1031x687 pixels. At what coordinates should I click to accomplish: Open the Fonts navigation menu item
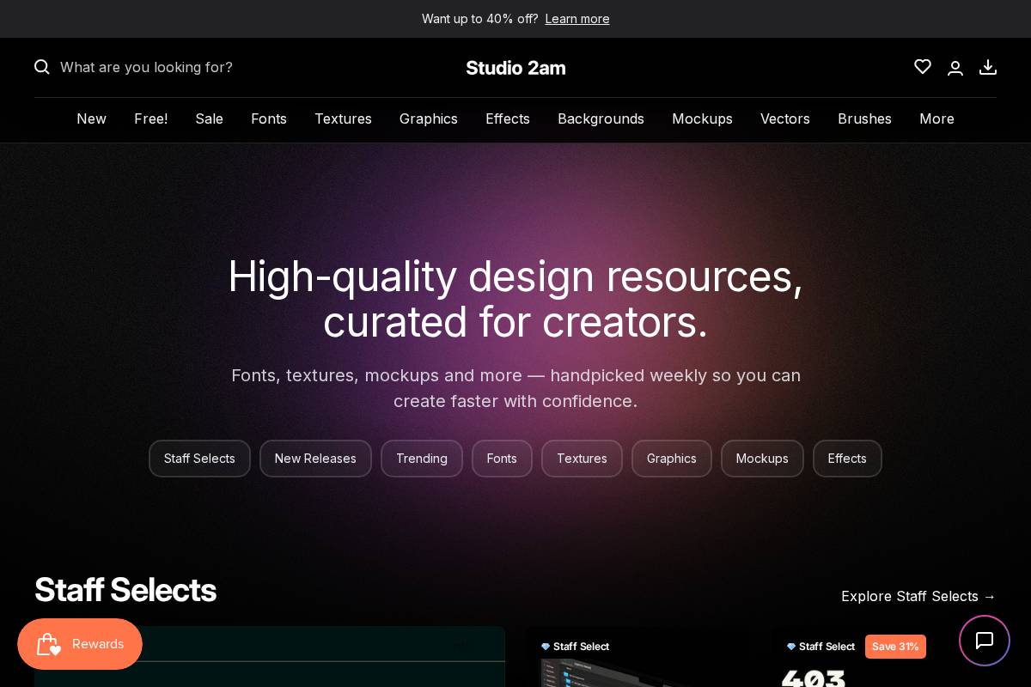[x=269, y=119]
